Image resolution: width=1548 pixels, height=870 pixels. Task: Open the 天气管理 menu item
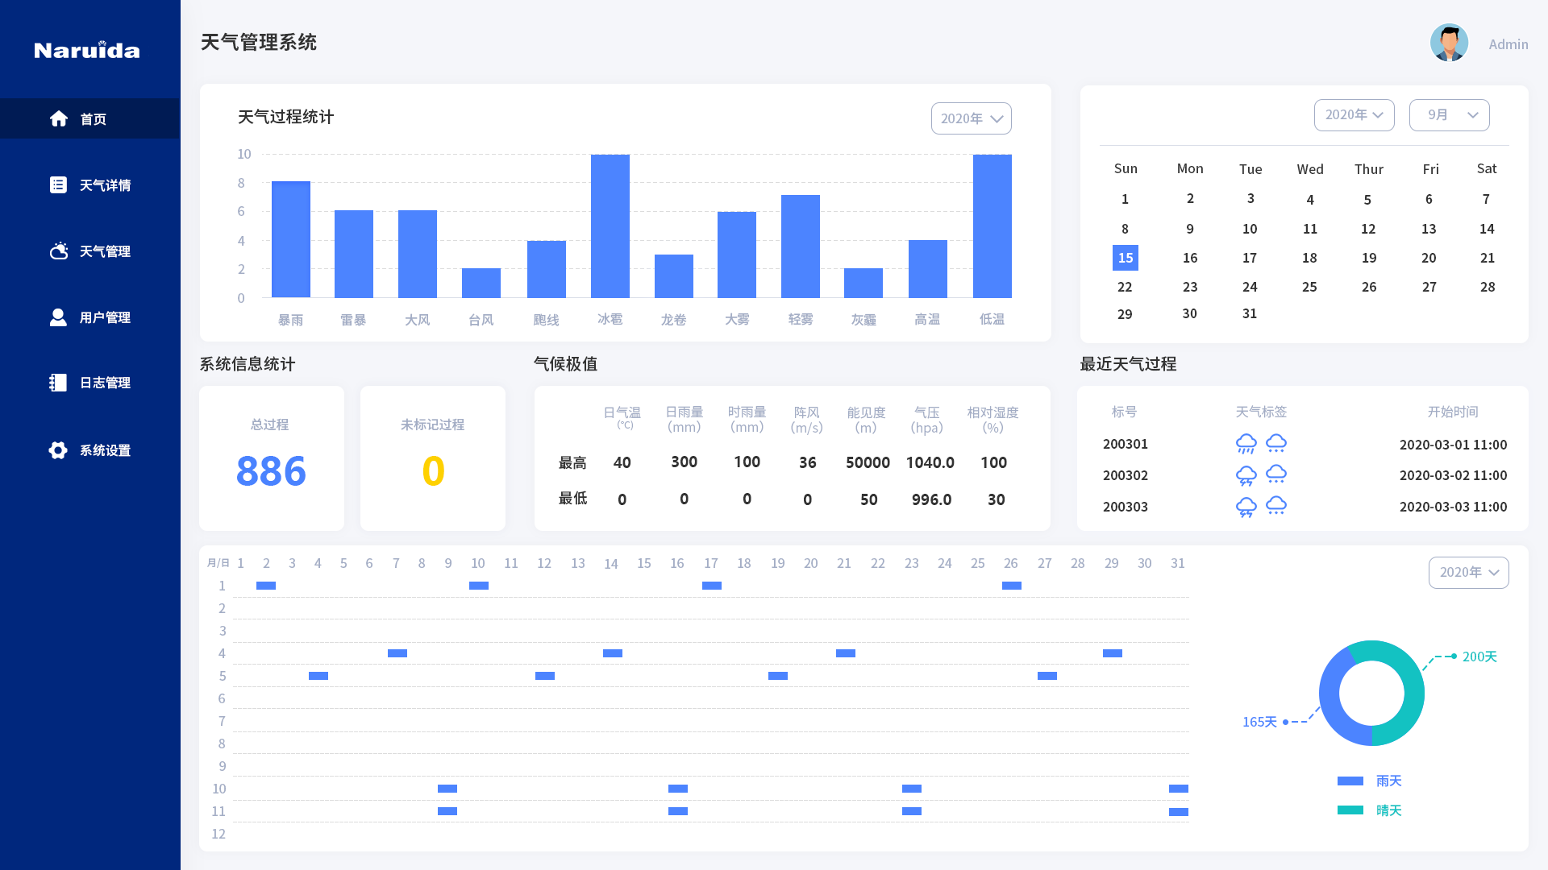[105, 251]
